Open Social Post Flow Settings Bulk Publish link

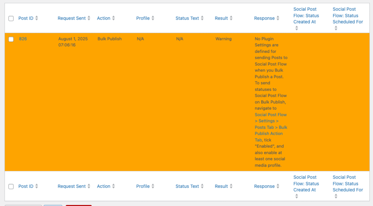271,127
